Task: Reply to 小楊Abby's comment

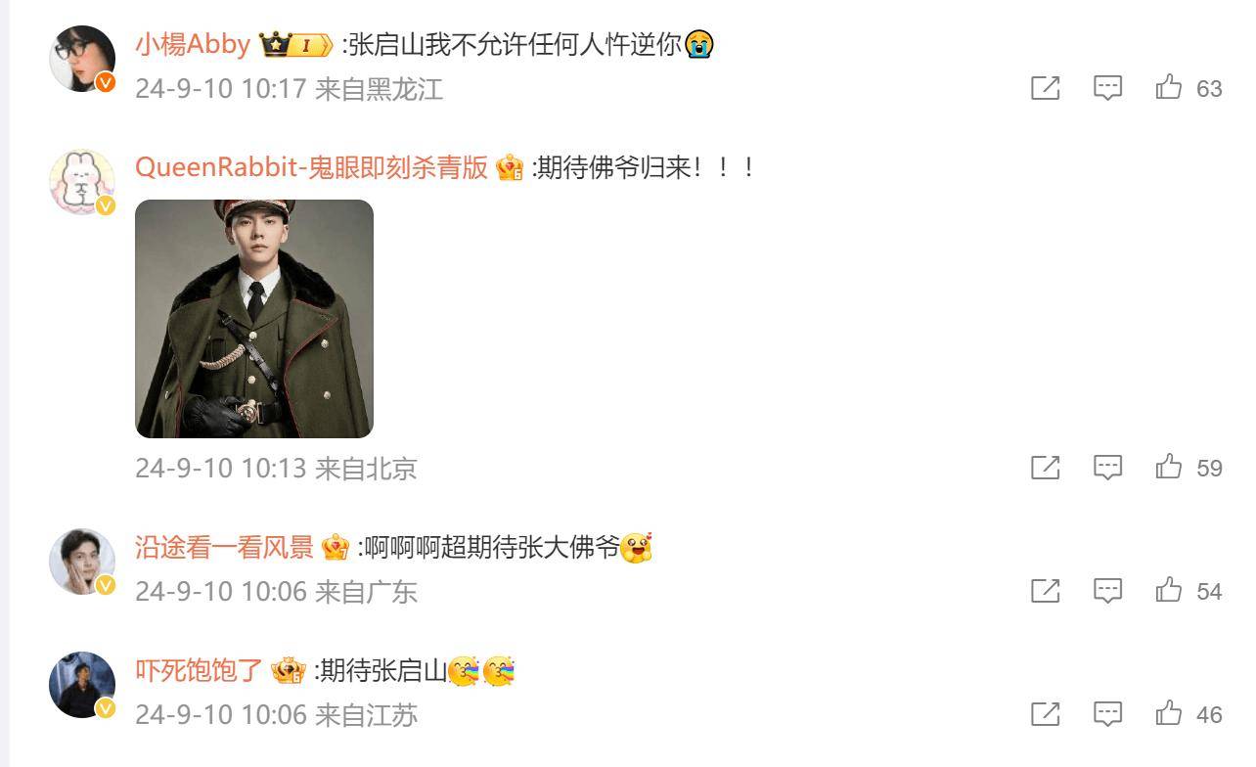Action: tap(1107, 88)
